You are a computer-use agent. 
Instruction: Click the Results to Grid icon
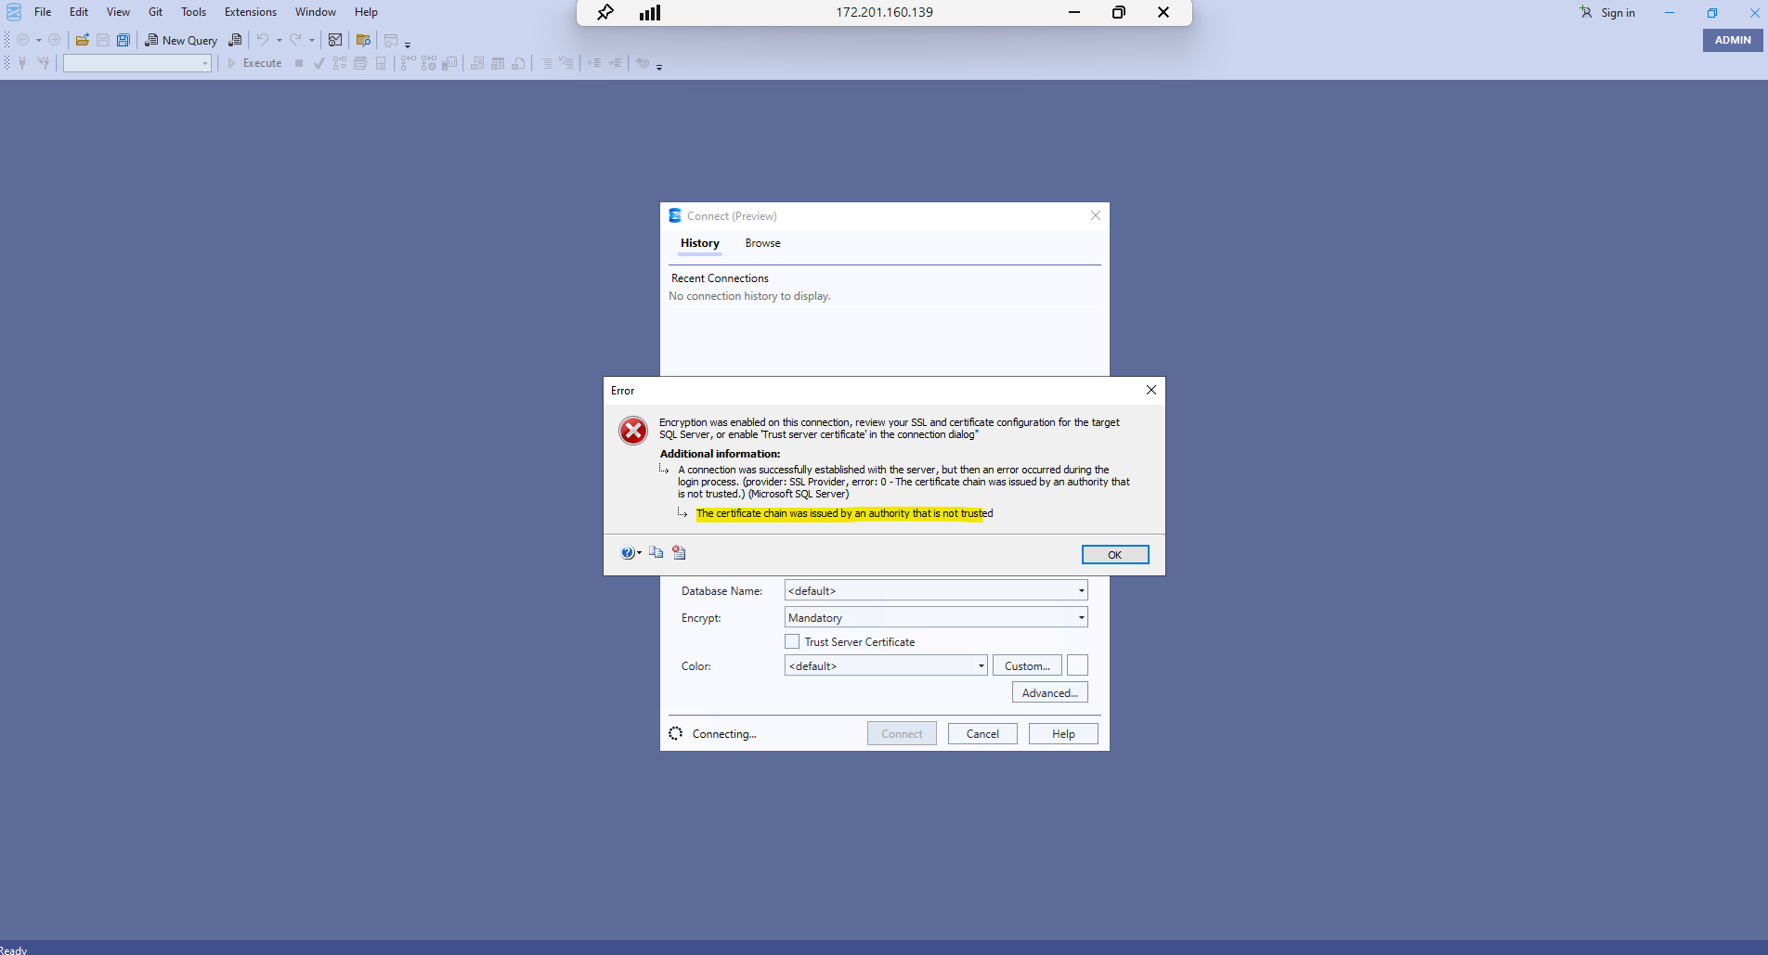click(x=498, y=63)
